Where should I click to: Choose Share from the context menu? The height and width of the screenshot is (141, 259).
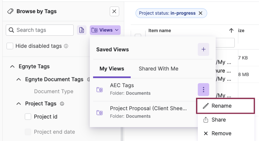click(226, 120)
